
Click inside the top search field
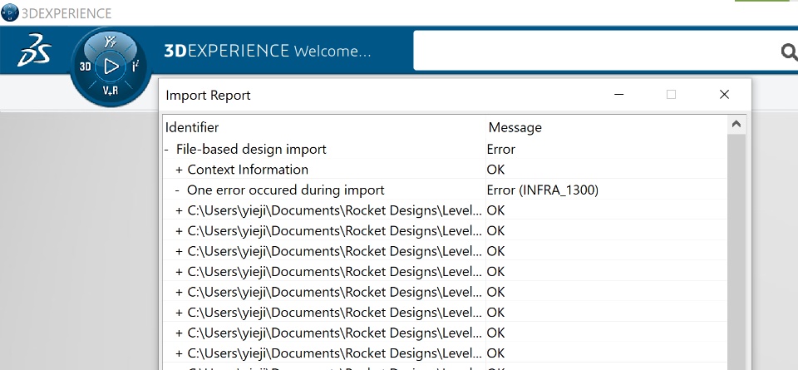(594, 52)
